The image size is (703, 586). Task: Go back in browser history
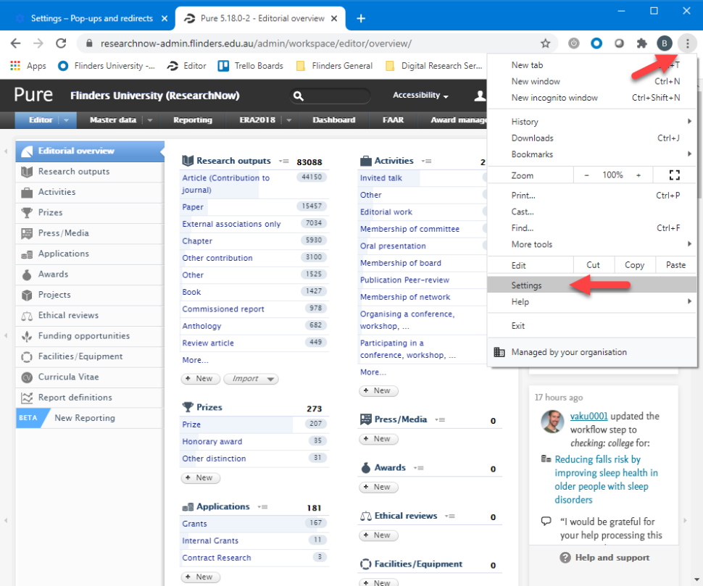16,43
